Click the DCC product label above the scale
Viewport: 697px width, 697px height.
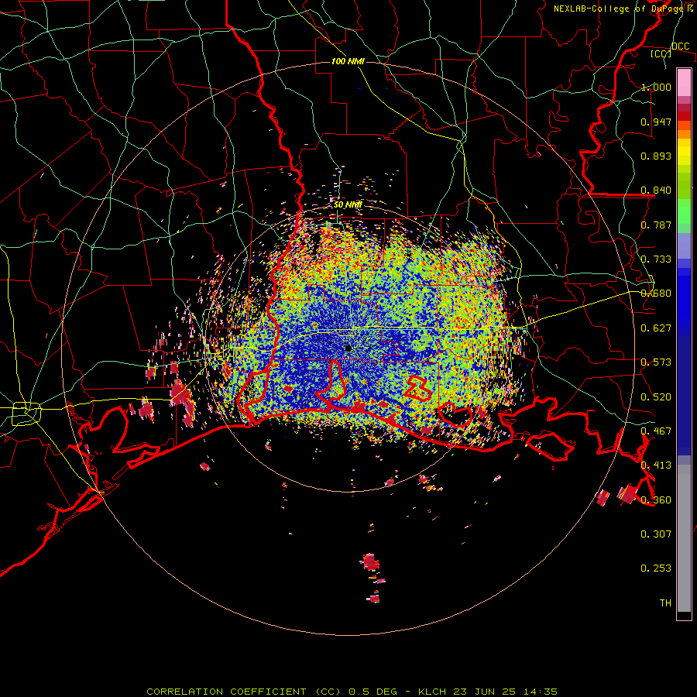tap(680, 46)
